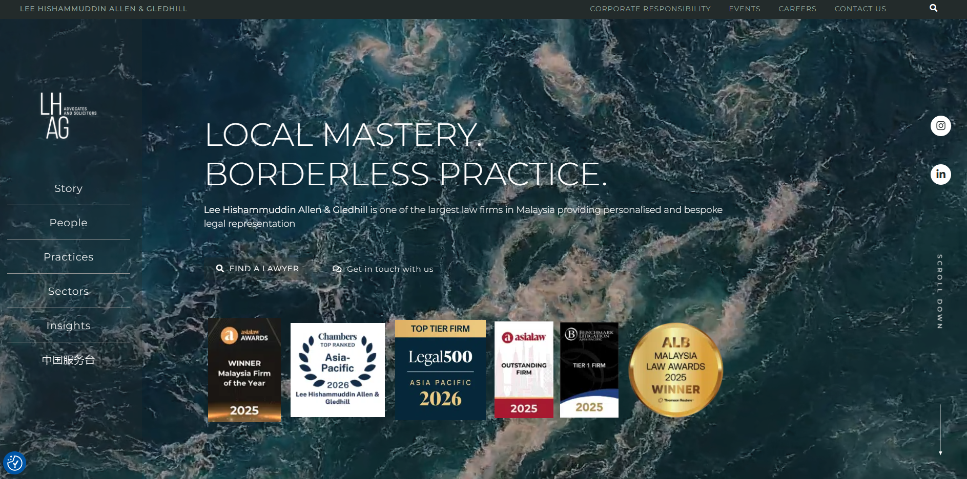Image resolution: width=967 pixels, height=479 pixels.
Task: Select Sectors in the sidebar
Action: [x=69, y=291]
